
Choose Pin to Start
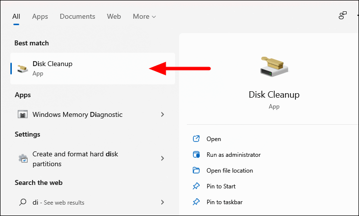[221, 186]
